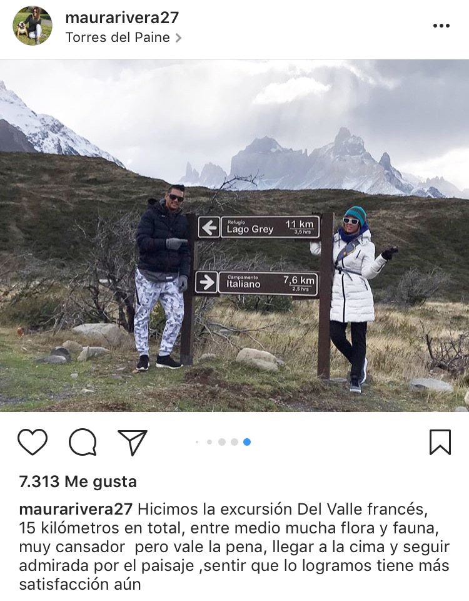Screen dimensions: 469x601
Task: Click the maurarivera27 username in the header
Action: point(122,18)
